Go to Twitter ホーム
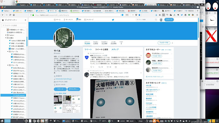The height and width of the screenshot is (123, 219). (x=57, y=20)
